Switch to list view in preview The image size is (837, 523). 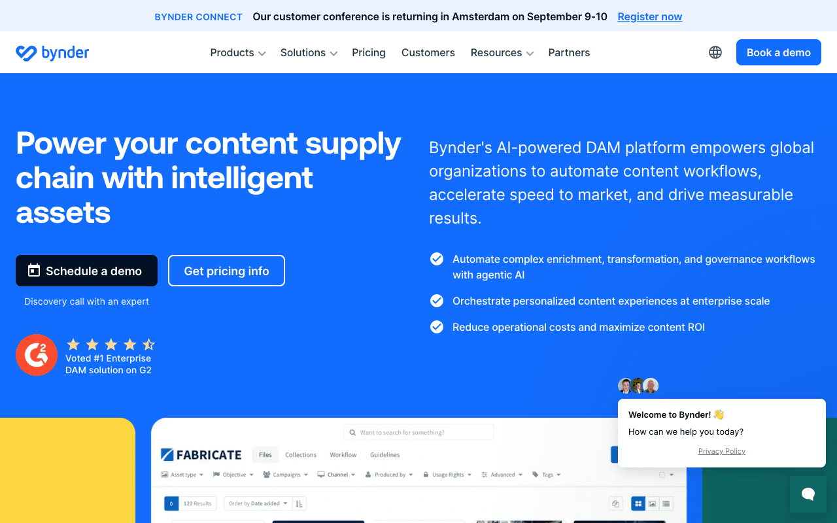coord(666,503)
